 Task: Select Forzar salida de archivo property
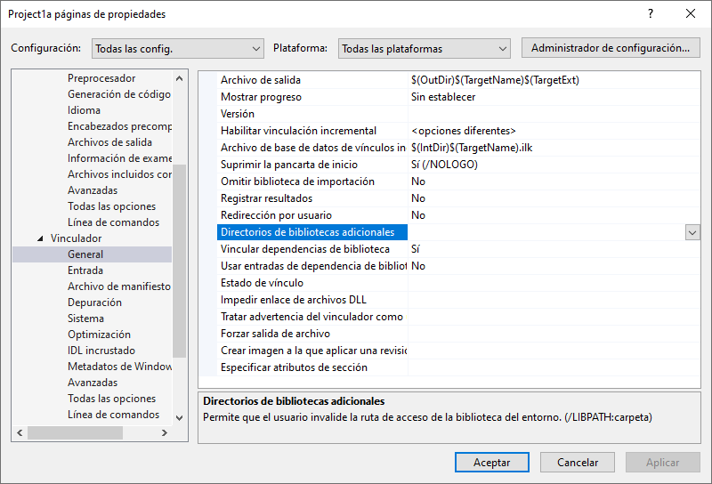pyautogui.click(x=275, y=334)
